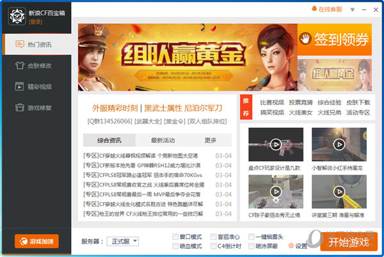Play the CF陈子豪狙击秀无止境 video
Screen dimensions: 384x257
(276, 191)
